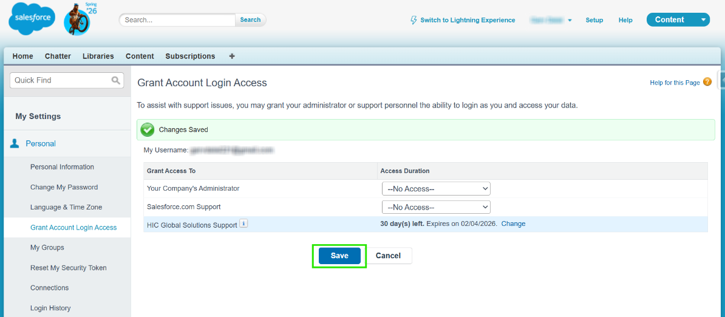Click the Personal user silhouette icon
Image resolution: width=725 pixels, height=317 pixels.
point(15,144)
